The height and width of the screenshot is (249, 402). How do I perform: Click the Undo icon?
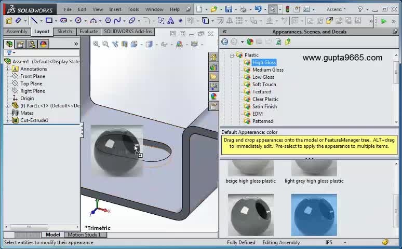pos(258,9)
